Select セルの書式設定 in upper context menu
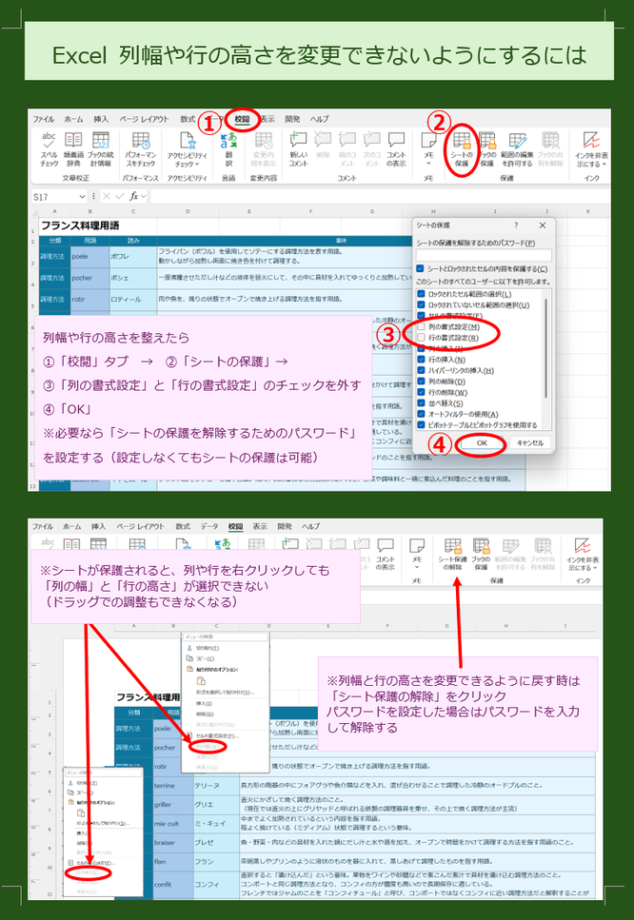This screenshot has height=920, width=634. tap(217, 735)
